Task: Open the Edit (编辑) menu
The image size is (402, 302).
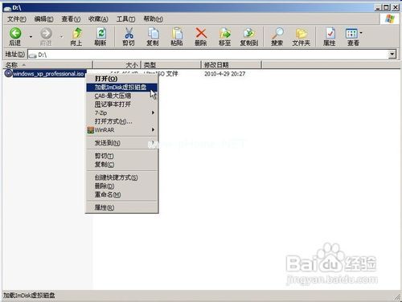Action: click(43, 19)
